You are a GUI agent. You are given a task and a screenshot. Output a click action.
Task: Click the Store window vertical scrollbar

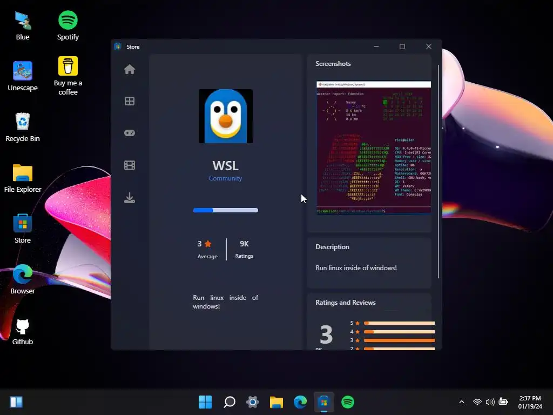(x=439, y=171)
